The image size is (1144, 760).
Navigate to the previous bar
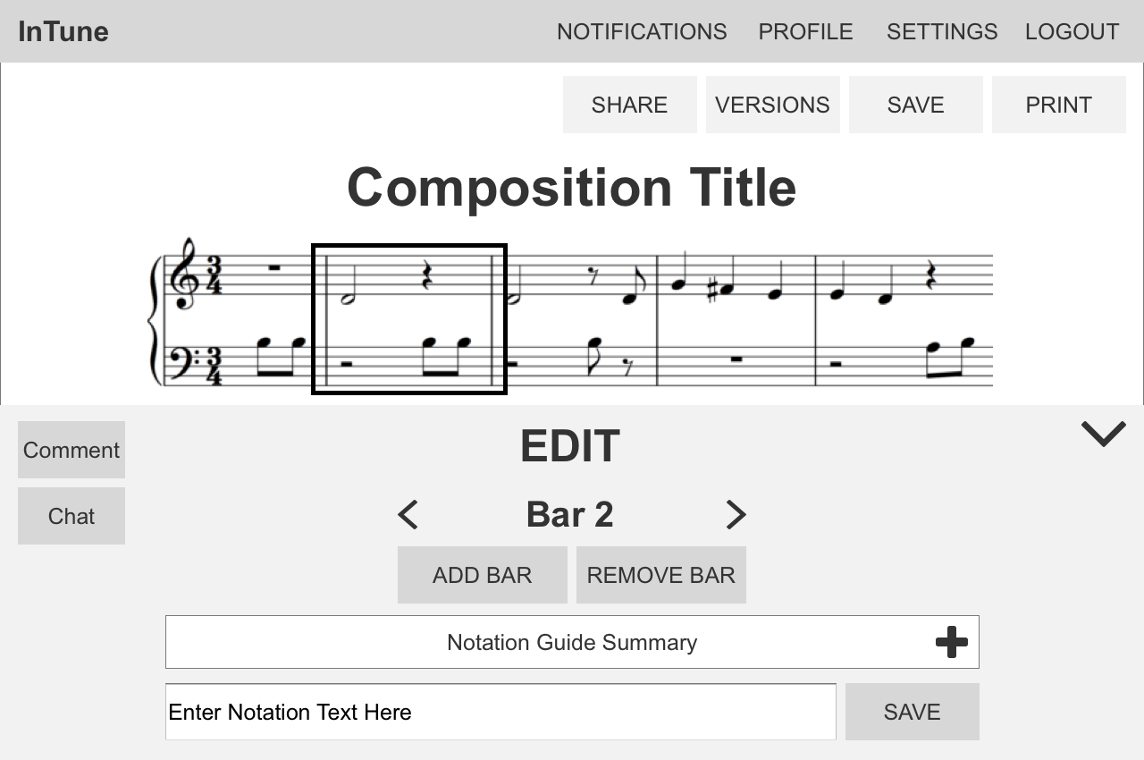[x=408, y=515]
